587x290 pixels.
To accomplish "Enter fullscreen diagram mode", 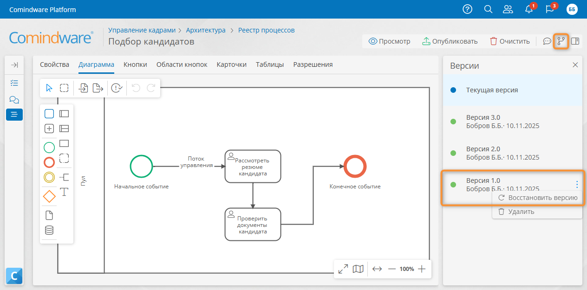I will pyautogui.click(x=343, y=269).
